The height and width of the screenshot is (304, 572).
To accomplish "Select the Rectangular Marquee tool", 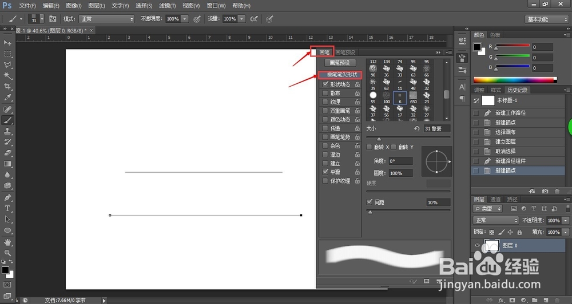I will [7, 54].
